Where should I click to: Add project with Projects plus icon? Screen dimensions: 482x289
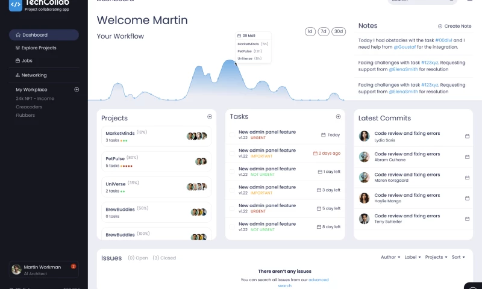coord(210,117)
